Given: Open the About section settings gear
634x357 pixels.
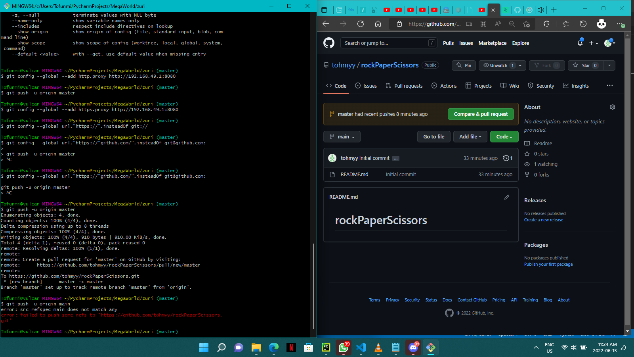Looking at the screenshot, I should (x=612, y=107).
